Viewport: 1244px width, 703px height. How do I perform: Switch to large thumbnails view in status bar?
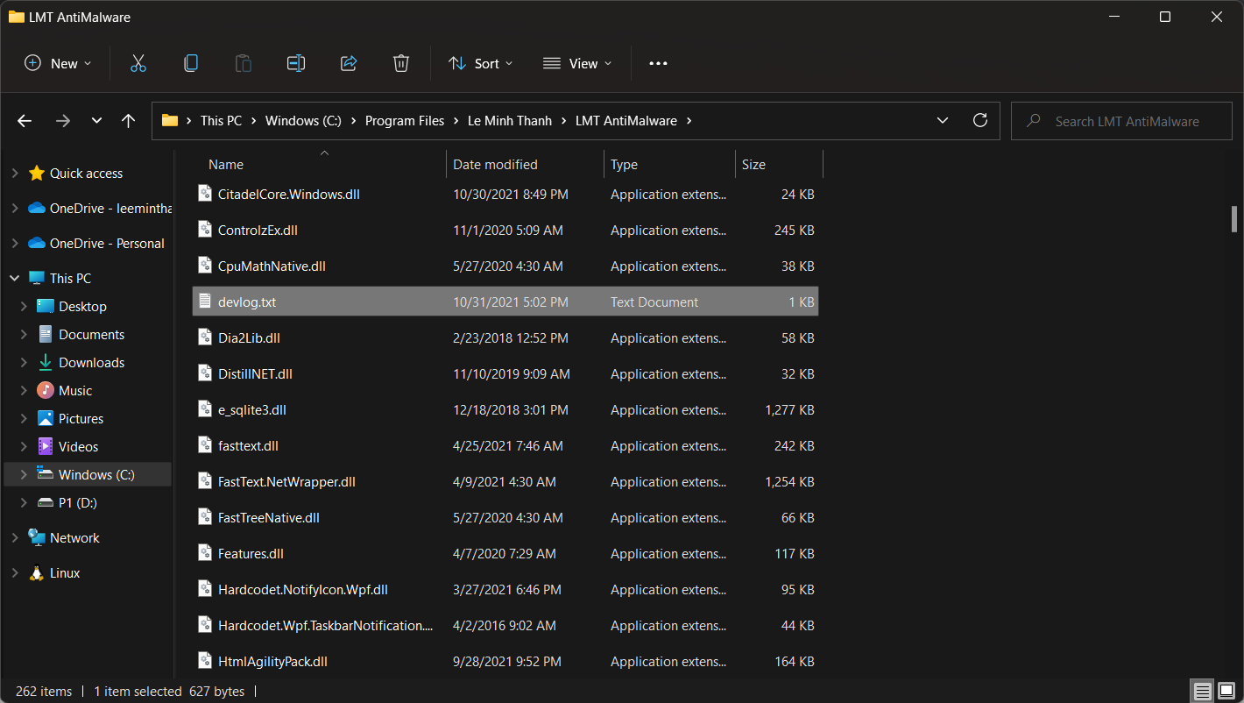pyautogui.click(x=1226, y=691)
